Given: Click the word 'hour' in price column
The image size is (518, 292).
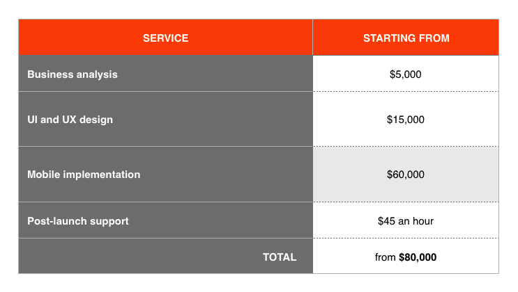Looking at the screenshot, I should pyautogui.click(x=423, y=221).
